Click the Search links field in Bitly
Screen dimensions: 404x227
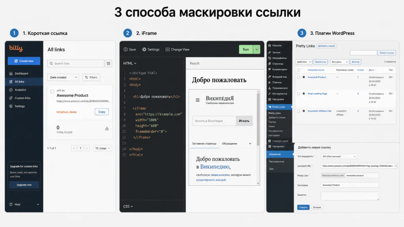(76, 63)
